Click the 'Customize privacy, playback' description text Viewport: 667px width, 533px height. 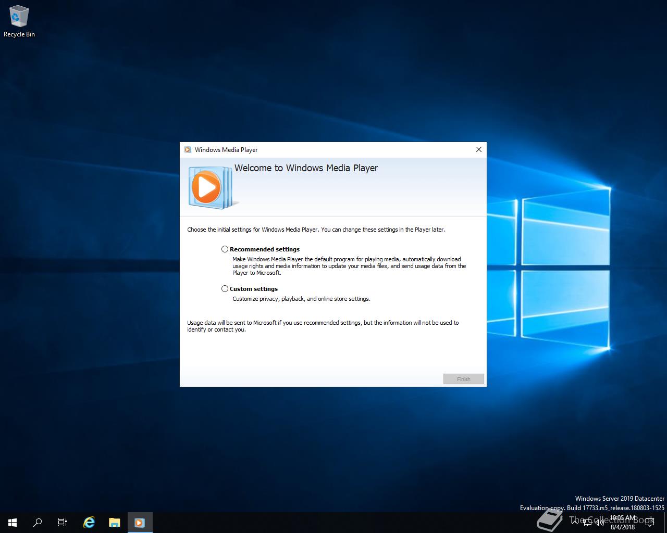(x=301, y=299)
